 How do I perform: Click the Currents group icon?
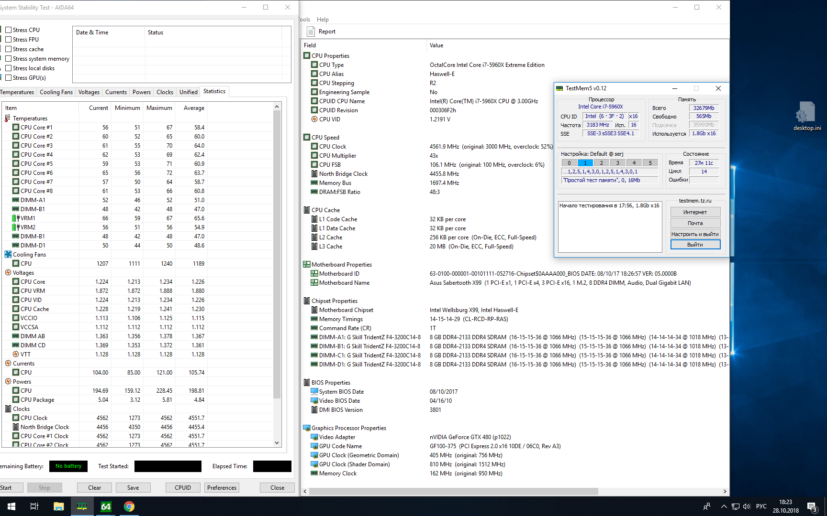tap(8, 363)
